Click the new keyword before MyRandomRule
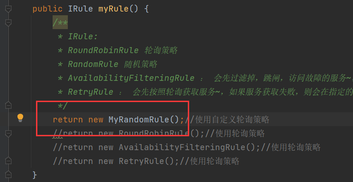 coord(96,120)
